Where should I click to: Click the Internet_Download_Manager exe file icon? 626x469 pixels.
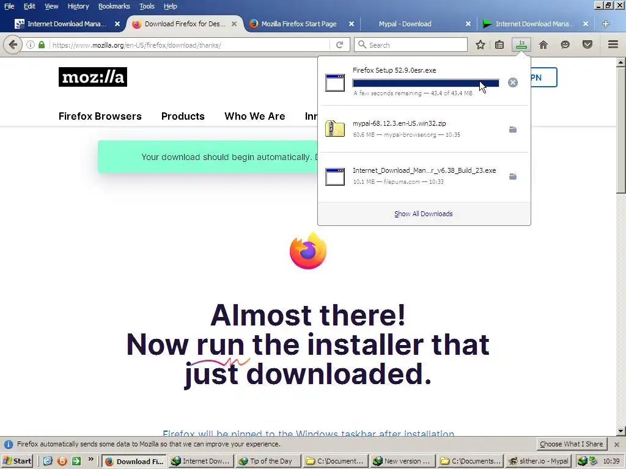[x=335, y=176]
